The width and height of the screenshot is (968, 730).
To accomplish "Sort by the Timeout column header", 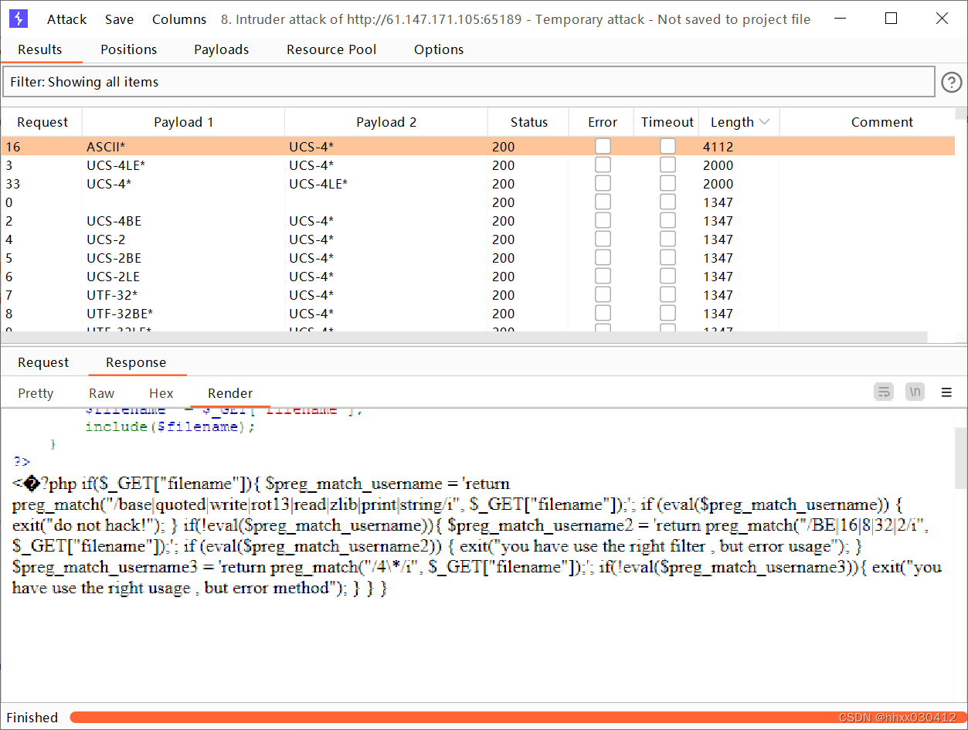I will pyautogui.click(x=667, y=122).
